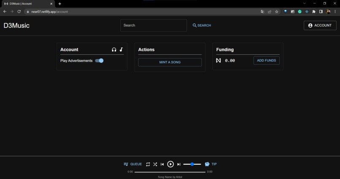Skip to the previous track
The height and width of the screenshot is (179, 340).
tap(162, 164)
